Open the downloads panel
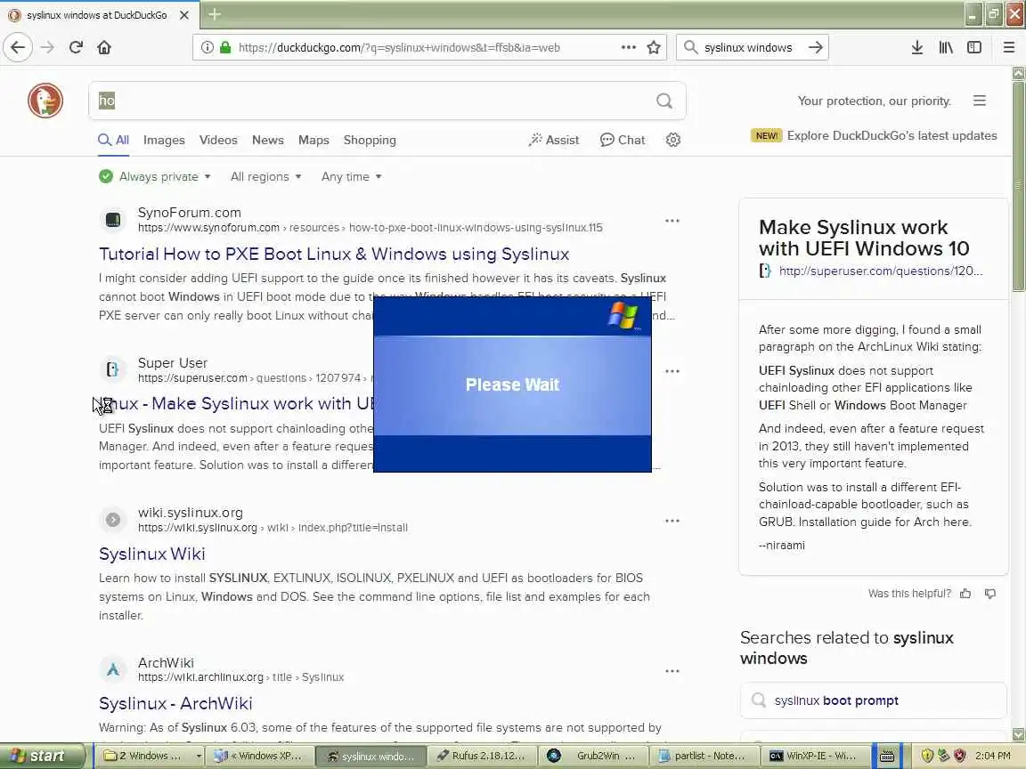1026x769 pixels. [x=916, y=47]
